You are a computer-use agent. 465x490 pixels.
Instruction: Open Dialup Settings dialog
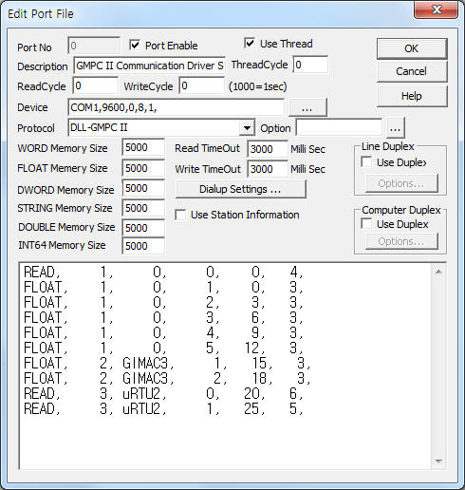tap(240, 189)
